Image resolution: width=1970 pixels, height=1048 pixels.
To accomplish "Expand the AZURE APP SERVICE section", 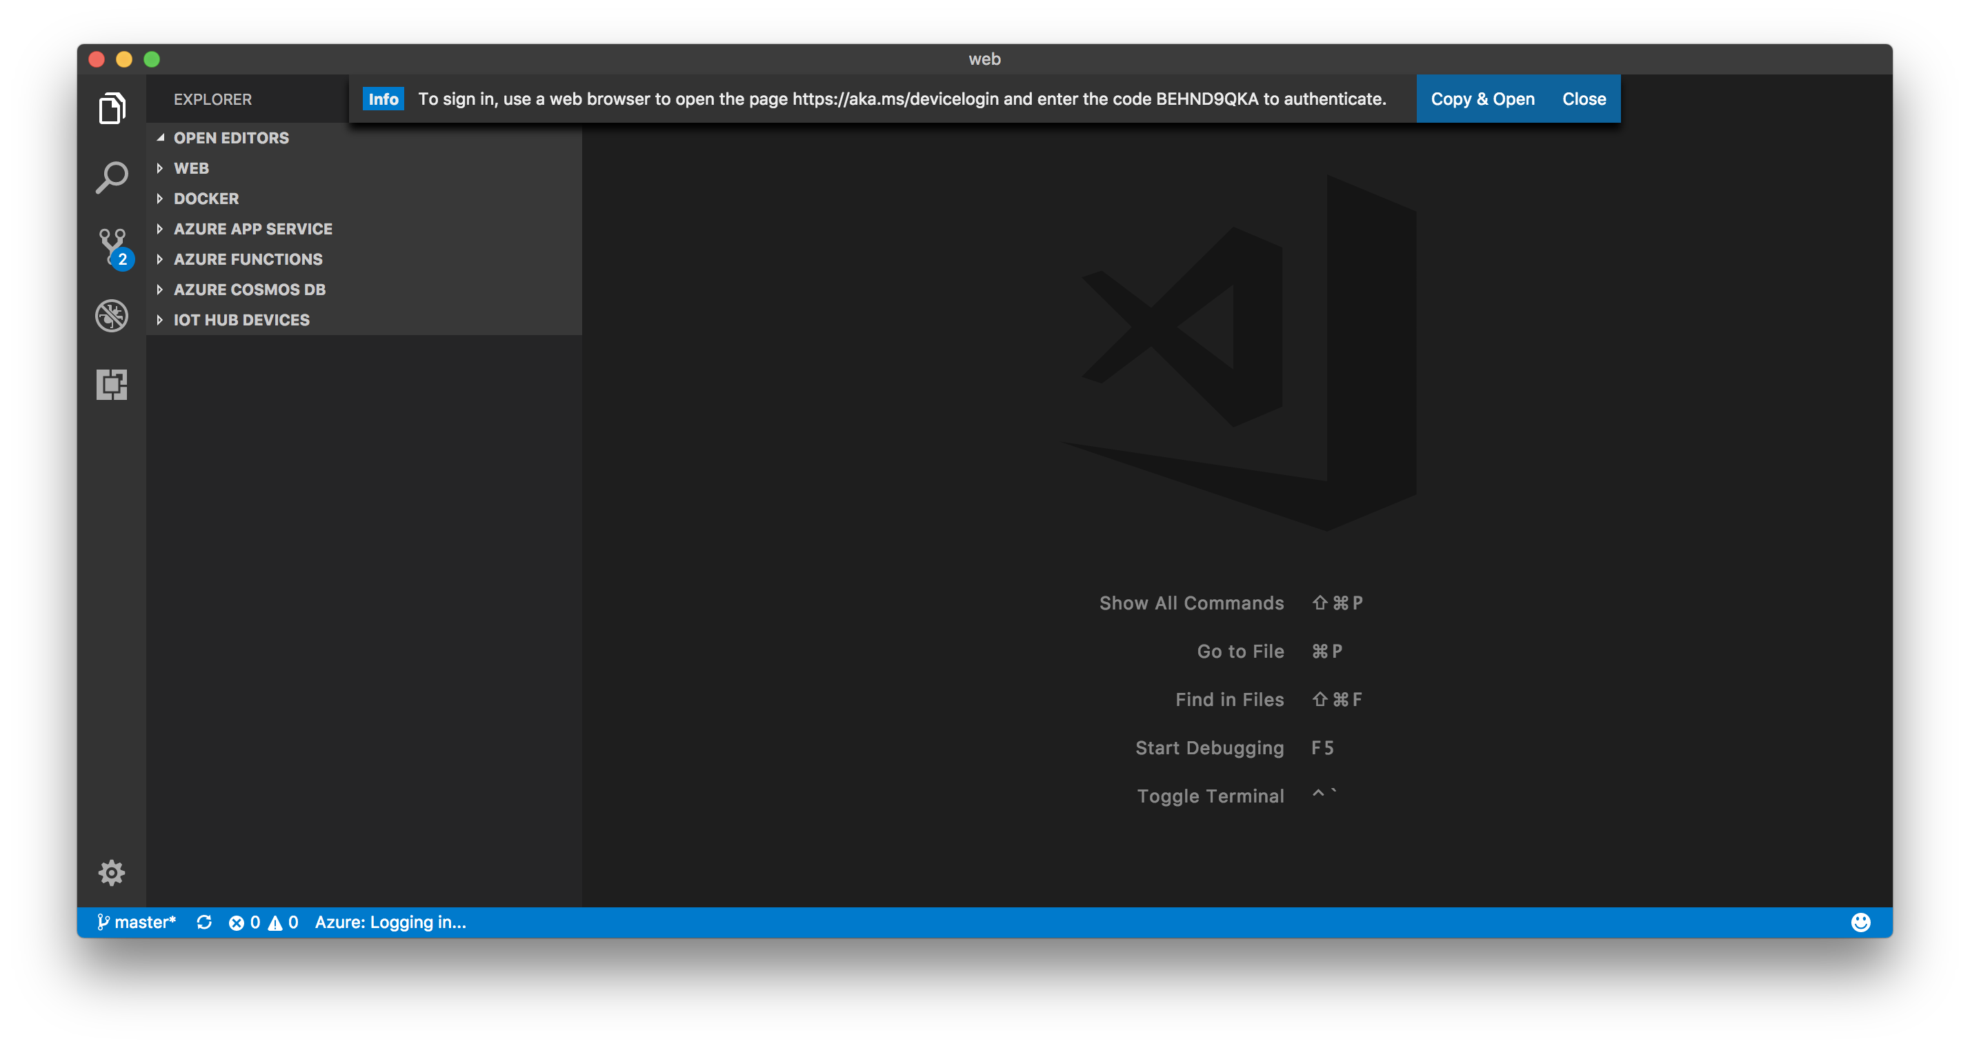I will pos(252,228).
